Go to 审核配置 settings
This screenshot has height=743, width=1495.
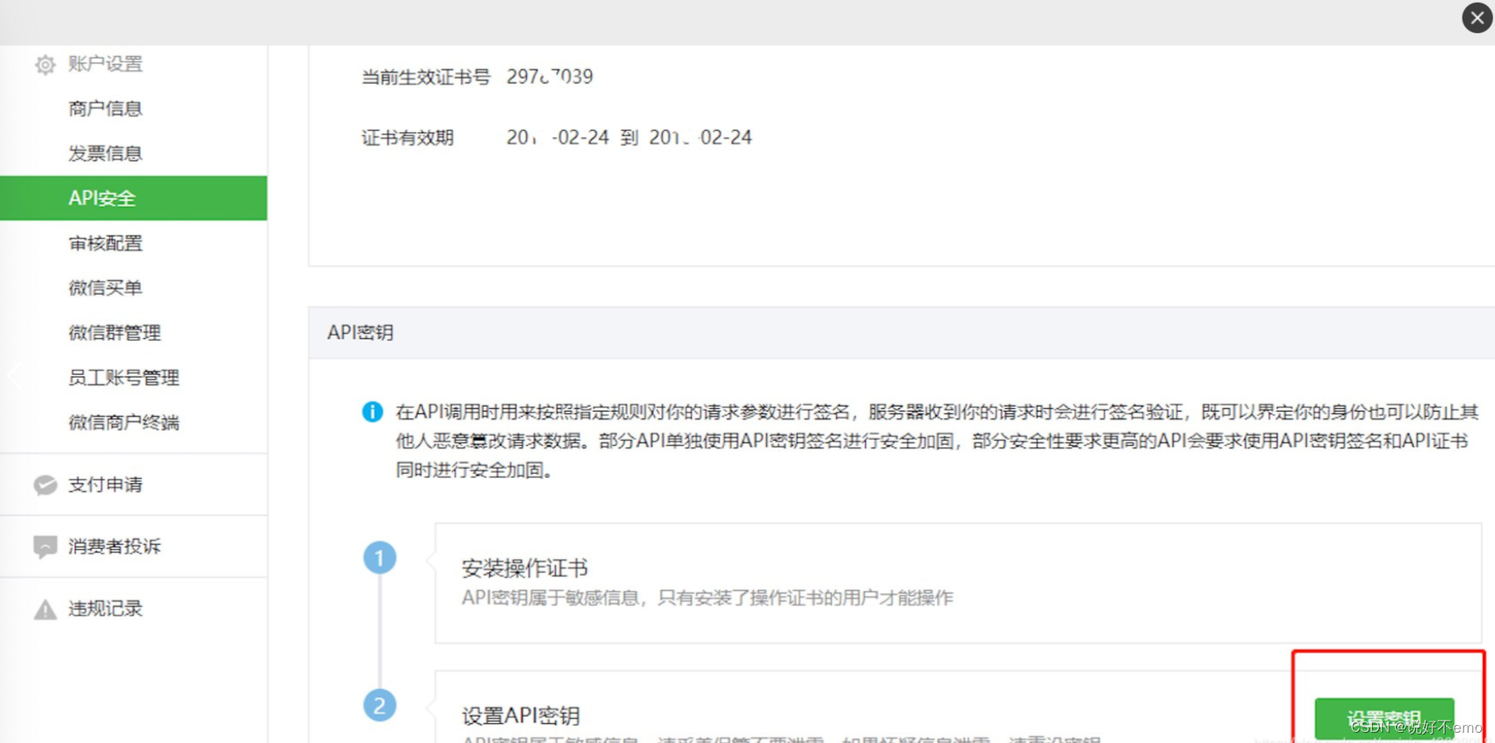[x=105, y=243]
